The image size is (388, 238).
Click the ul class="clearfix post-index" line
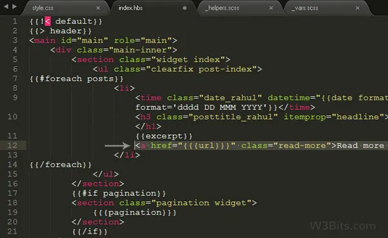(177, 69)
